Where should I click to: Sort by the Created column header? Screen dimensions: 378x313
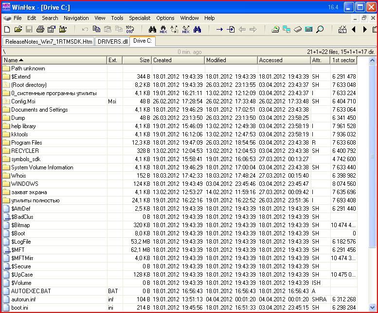point(178,60)
